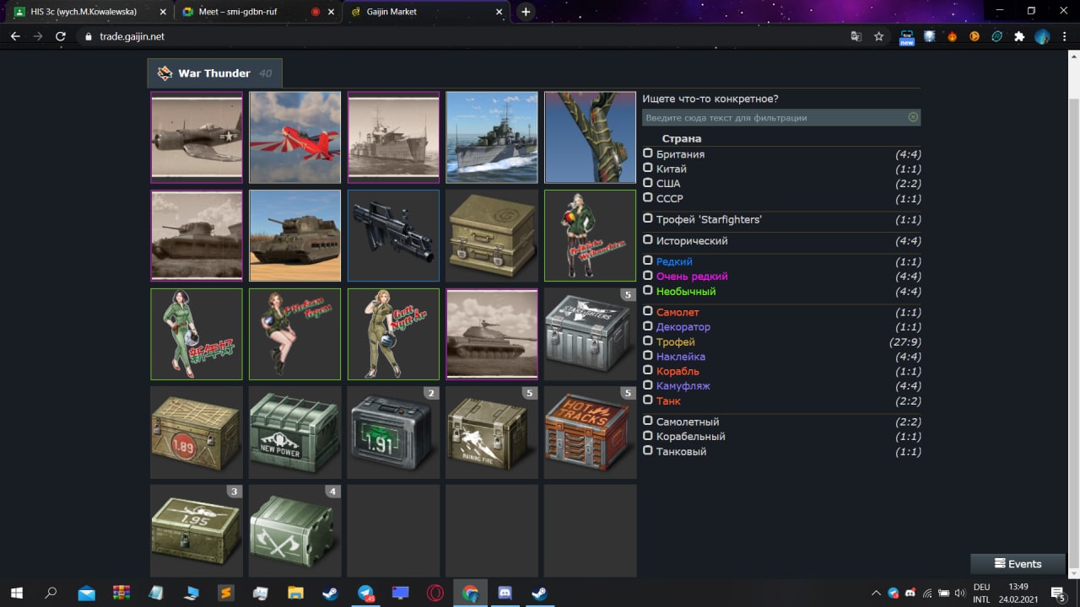The height and width of the screenshot is (607, 1080).
Task: Open Chrome's three-dot menu
Action: click(x=1064, y=36)
